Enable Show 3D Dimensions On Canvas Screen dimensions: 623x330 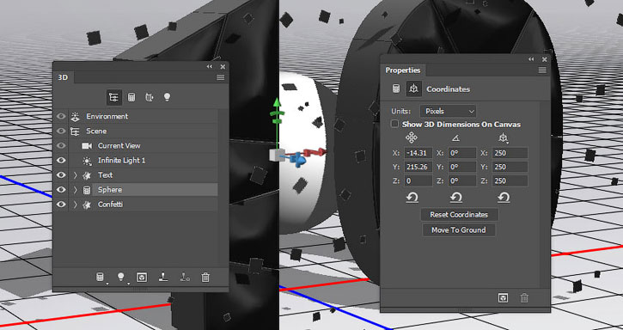point(394,124)
